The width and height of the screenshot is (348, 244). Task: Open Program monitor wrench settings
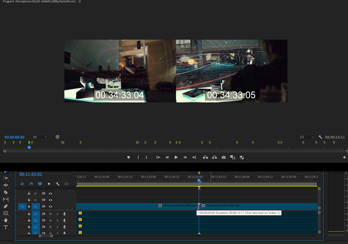click(320, 137)
